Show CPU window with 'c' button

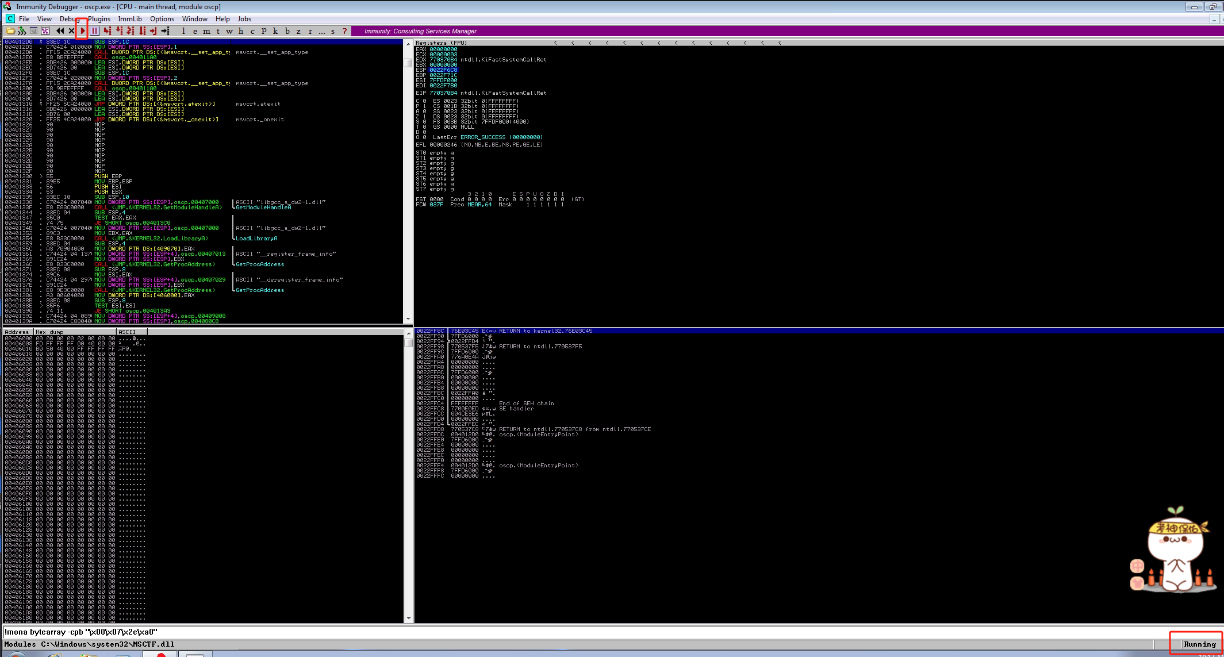pos(252,31)
